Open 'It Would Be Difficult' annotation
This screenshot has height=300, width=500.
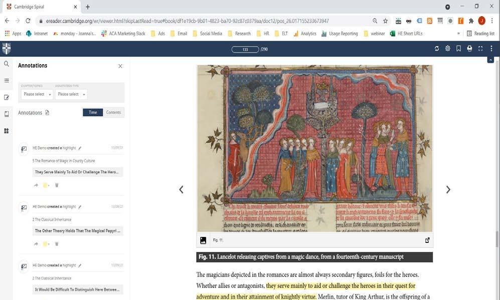coord(78,289)
